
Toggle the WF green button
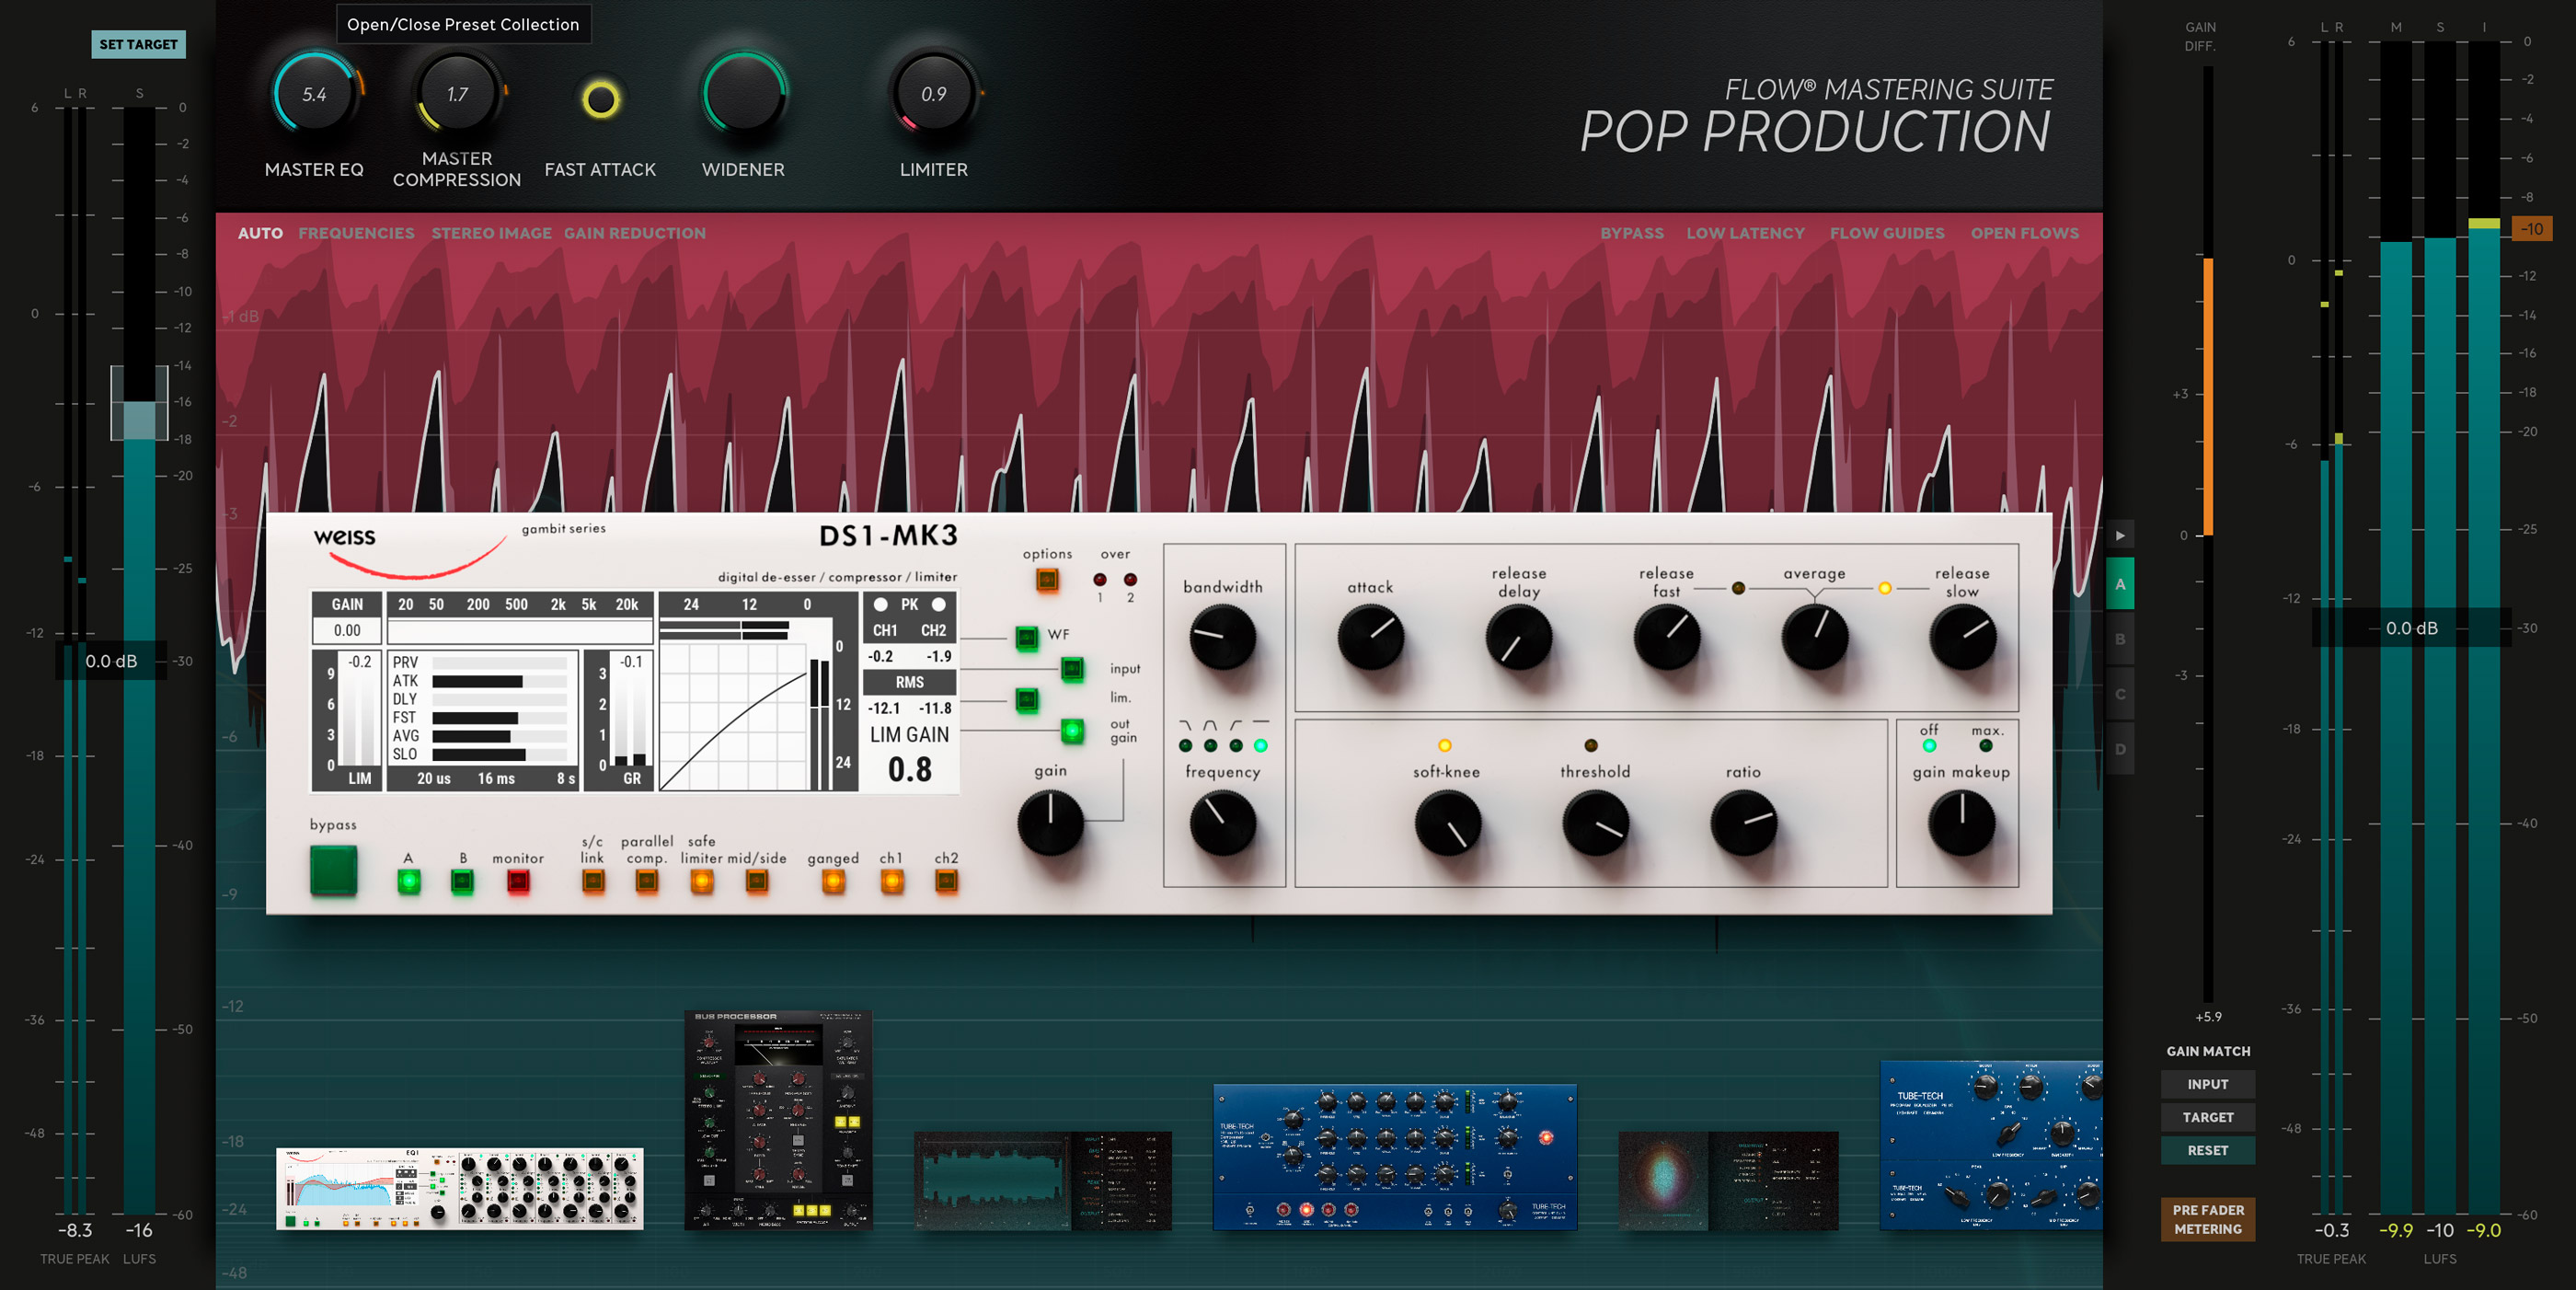[1027, 637]
